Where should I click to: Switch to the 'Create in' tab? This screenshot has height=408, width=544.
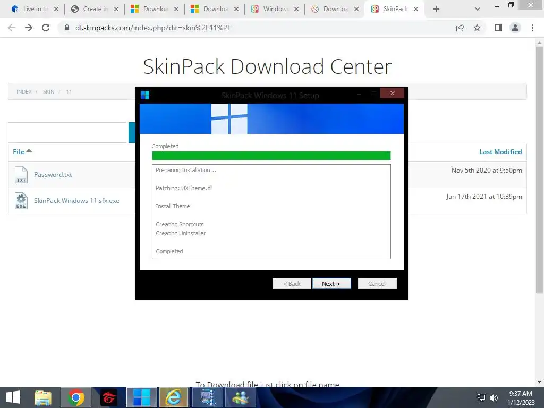[90, 9]
